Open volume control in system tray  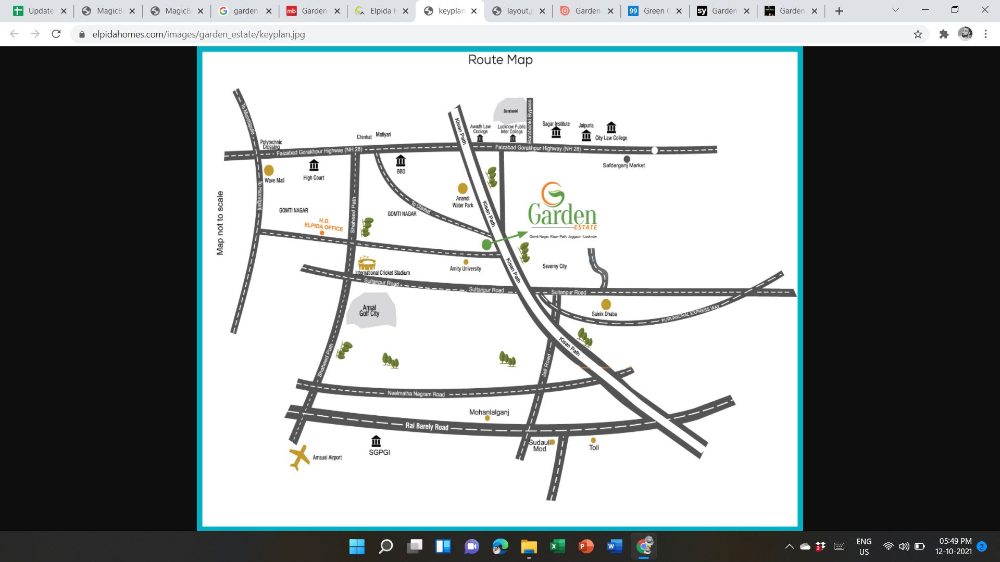pyautogui.click(x=904, y=546)
